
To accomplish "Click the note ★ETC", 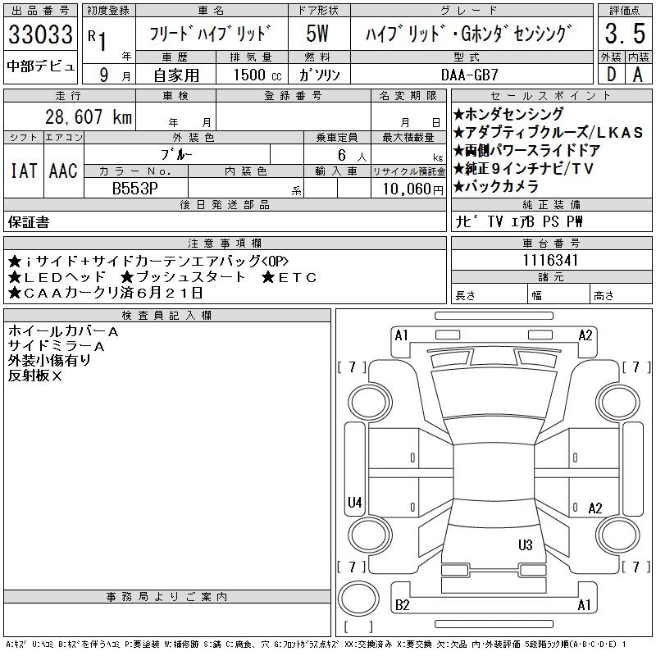I will click(x=289, y=277).
